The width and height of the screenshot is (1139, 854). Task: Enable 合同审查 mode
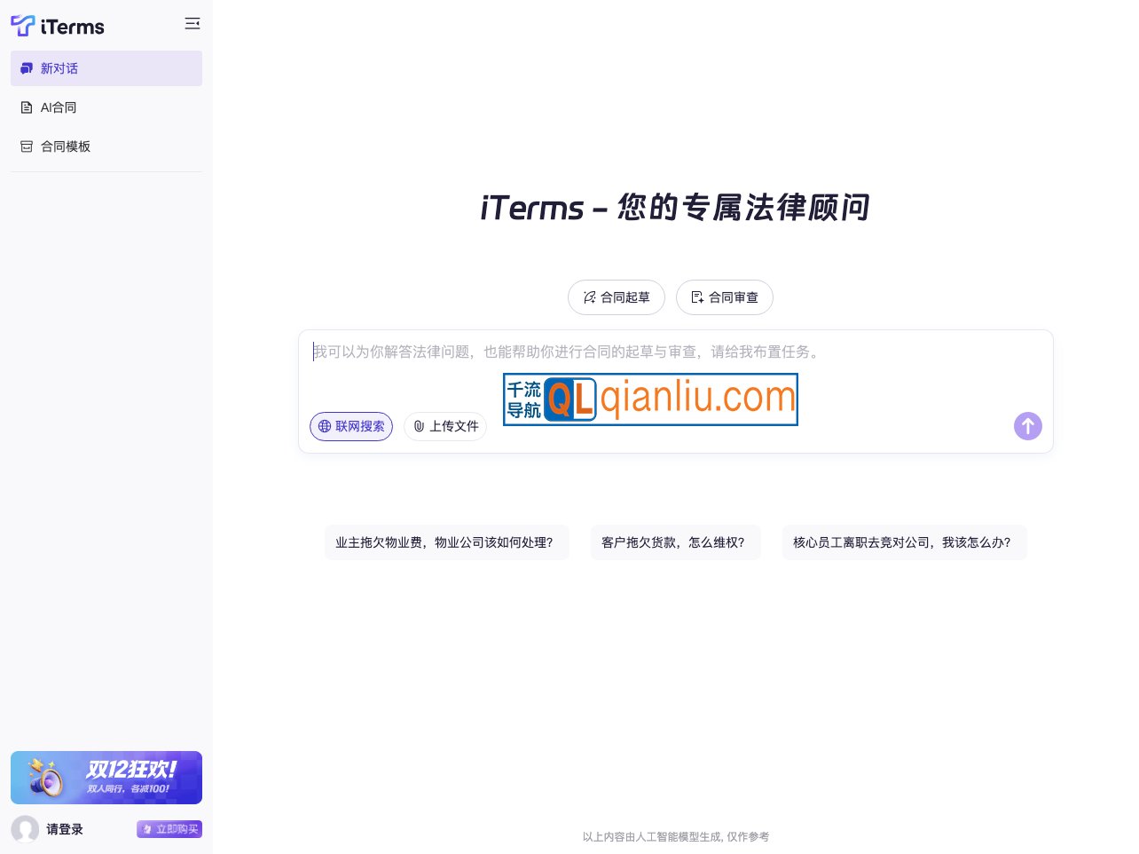click(x=725, y=297)
